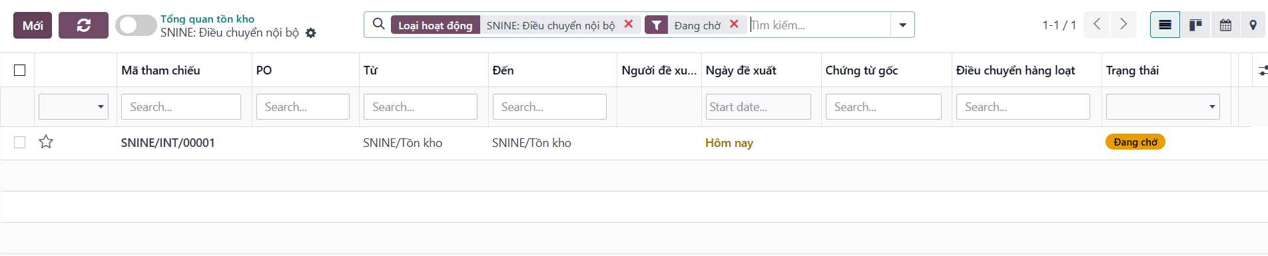
Task: Click the Từ search field
Action: (x=420, y=106)
